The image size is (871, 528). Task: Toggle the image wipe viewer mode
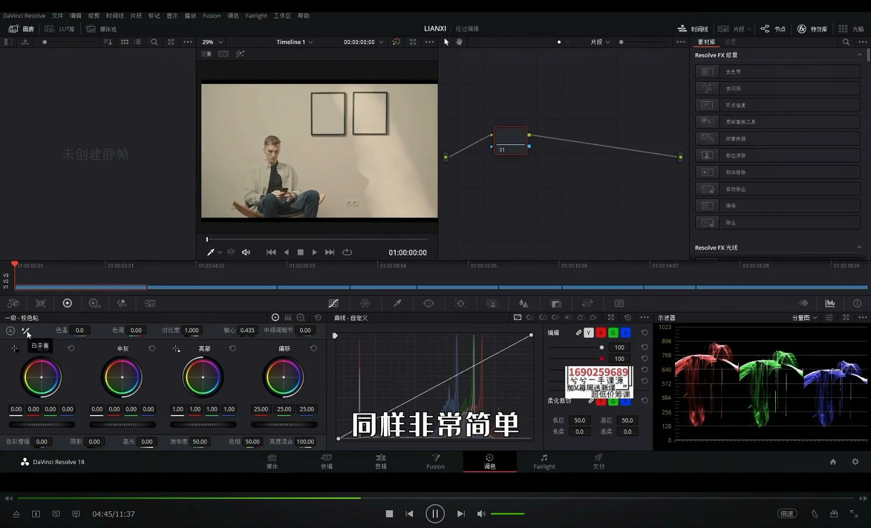tap(206, 54)
